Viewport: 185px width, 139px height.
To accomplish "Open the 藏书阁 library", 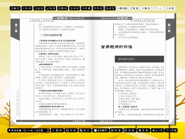I will (x=122, y=8).
